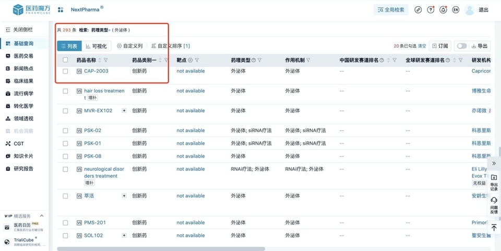Click the target settings icon beside 靶点
This screenshot has width=501, height=251.
click(x=190, y=60)
